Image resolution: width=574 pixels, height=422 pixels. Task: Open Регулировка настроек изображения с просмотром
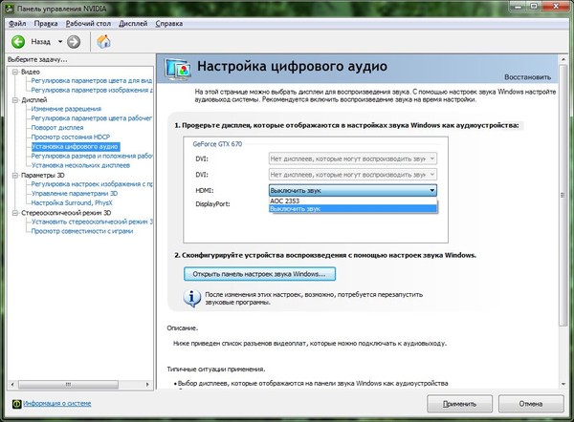coord(92,184)
